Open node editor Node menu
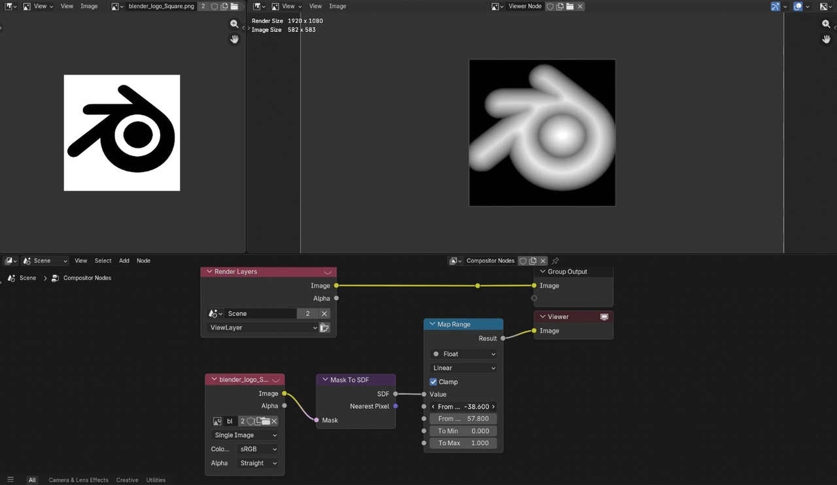The width and height of the screenshot is (837, 485). [143, 261]
